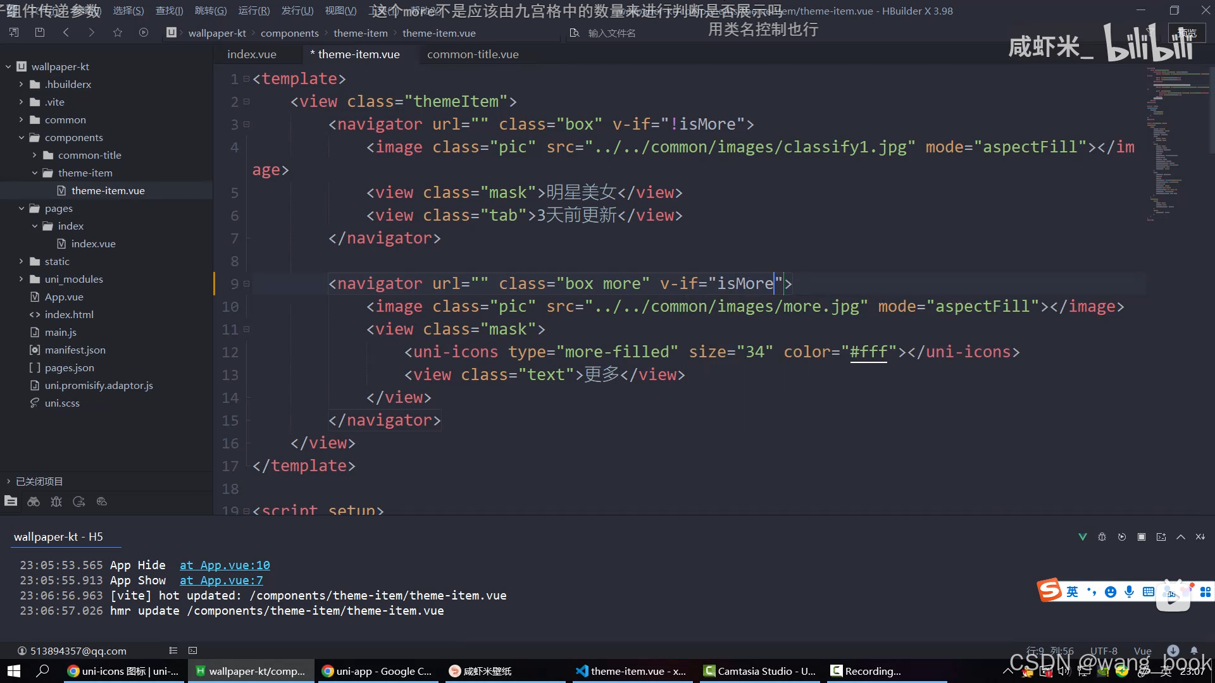
Task: Click the project explorer icon at sidebar bottom
Action: pos(11,501)
